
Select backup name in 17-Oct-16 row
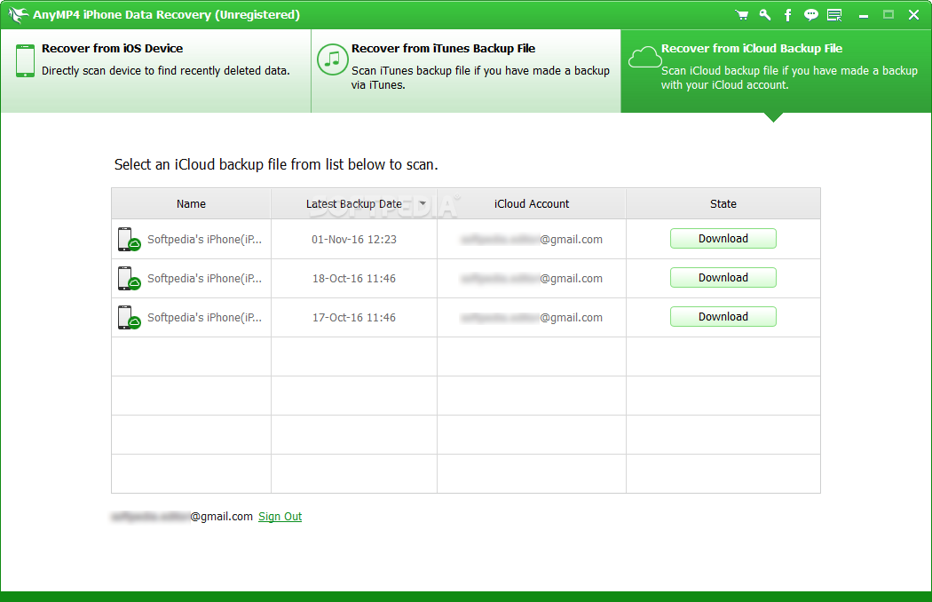coord(204,318)
